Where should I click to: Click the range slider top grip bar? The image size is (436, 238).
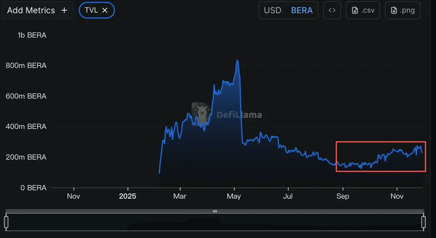point(215,211)
